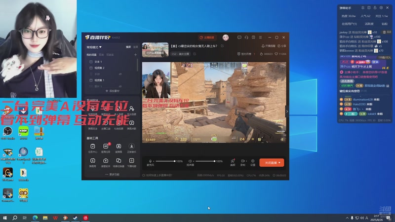
Task: Open the 常规模式 mode dropdown
Action: click(94, 47)
